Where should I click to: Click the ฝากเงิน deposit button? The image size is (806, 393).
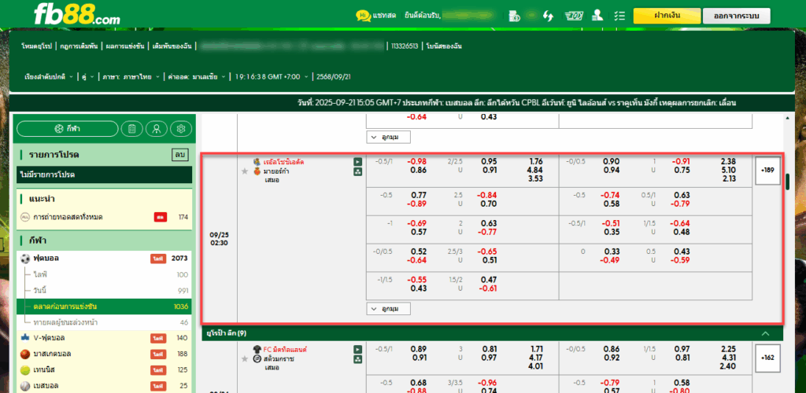[x=667, y=16]
